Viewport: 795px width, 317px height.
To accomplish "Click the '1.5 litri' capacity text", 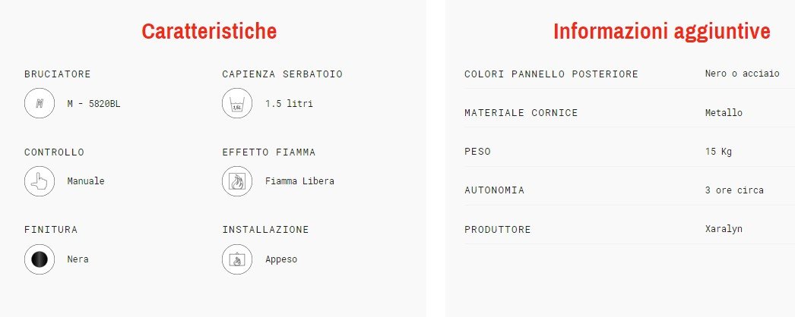I will pos(289,104).
